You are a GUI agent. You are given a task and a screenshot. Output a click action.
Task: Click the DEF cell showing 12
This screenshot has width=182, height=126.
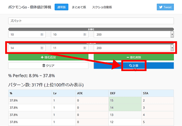[125, 122]
